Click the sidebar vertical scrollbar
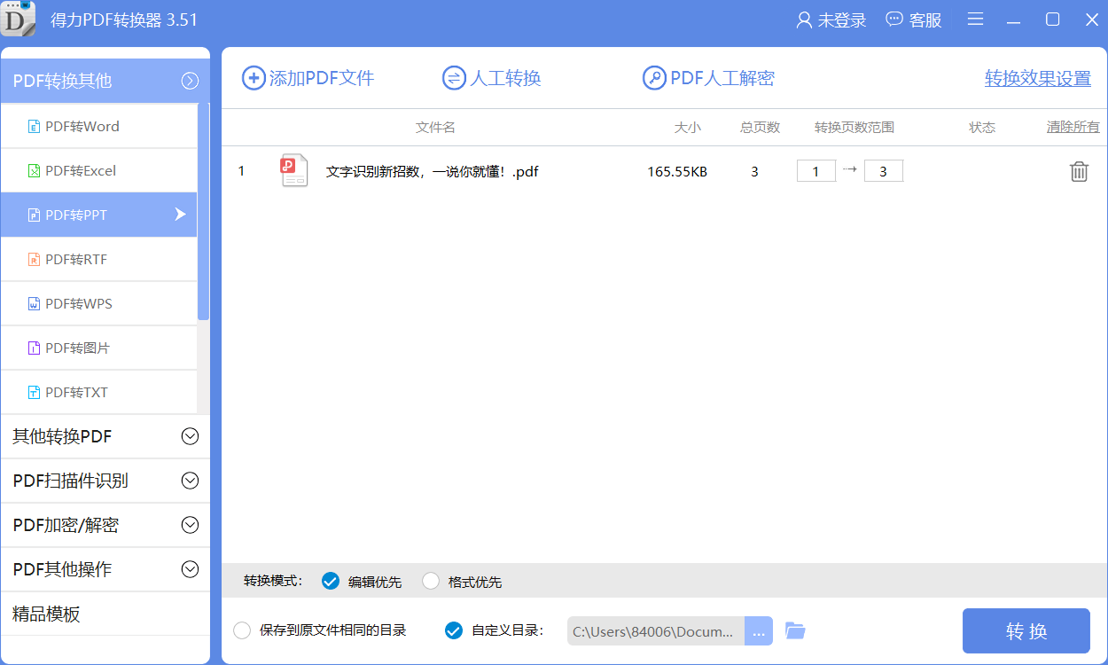This screenshot has width=1108, height=665. pyautogui.click(x=203, y=211)
